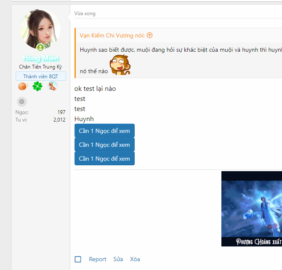Open the gear settings icon under badges
This screenshot has width=282, height=270.
(22, 101)
